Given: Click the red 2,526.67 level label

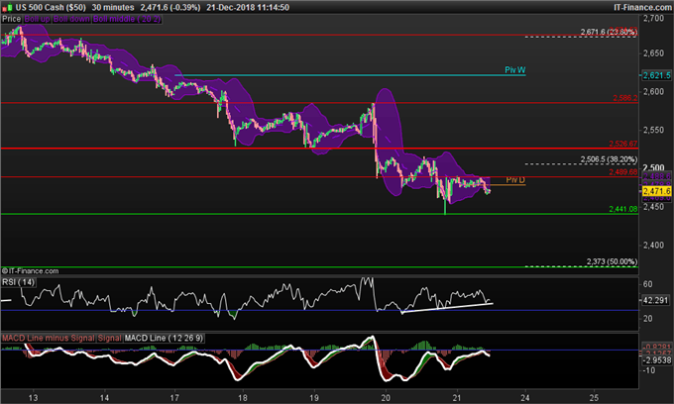Looking at the screenshot, I should coord(623,144).
